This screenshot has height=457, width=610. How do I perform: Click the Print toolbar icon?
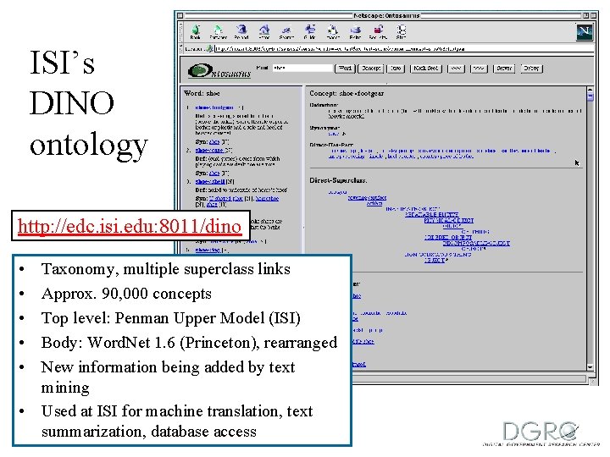click(x=355, y=31)
